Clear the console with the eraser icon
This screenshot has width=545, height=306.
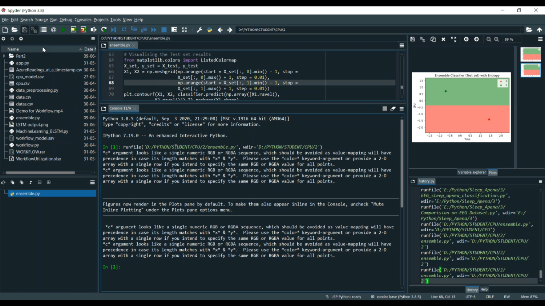click(393, 108)
